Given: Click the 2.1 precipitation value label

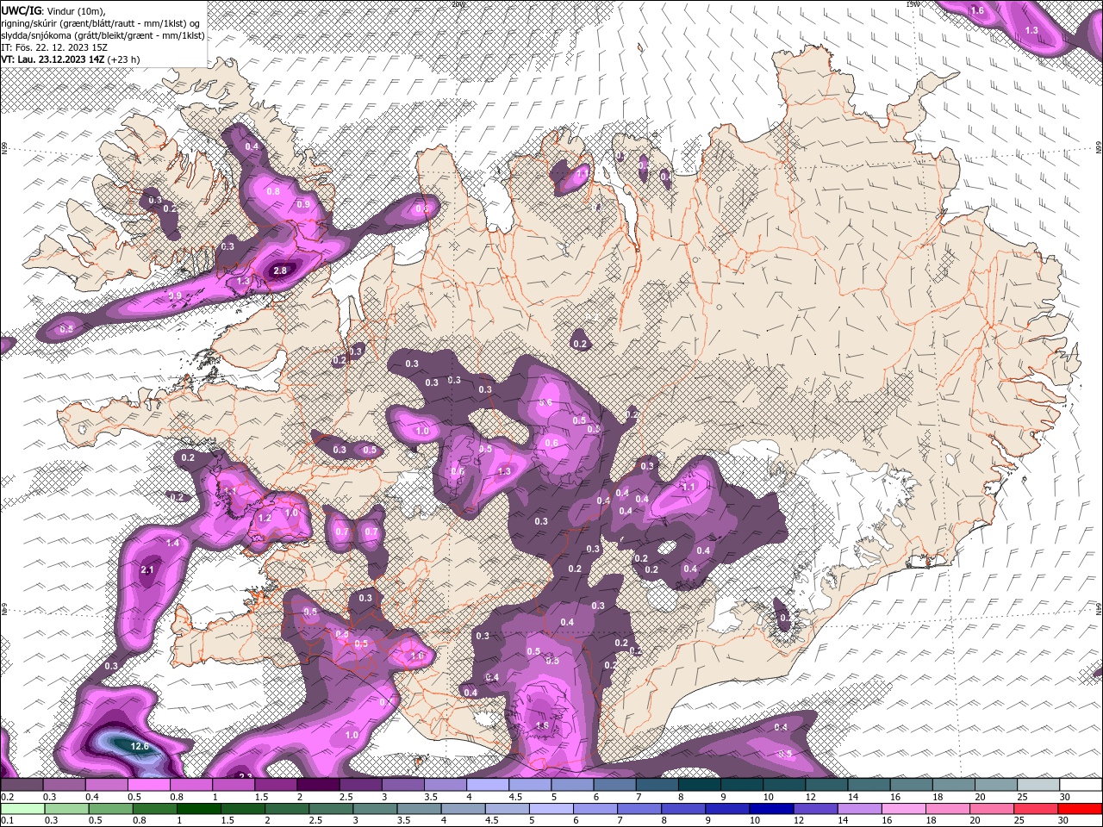Looking at the screenshot, I should [147, 569].
